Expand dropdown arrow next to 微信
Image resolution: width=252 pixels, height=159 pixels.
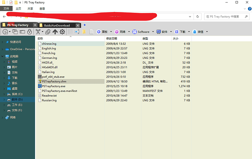pyautogui.click(x=207, y=32)
